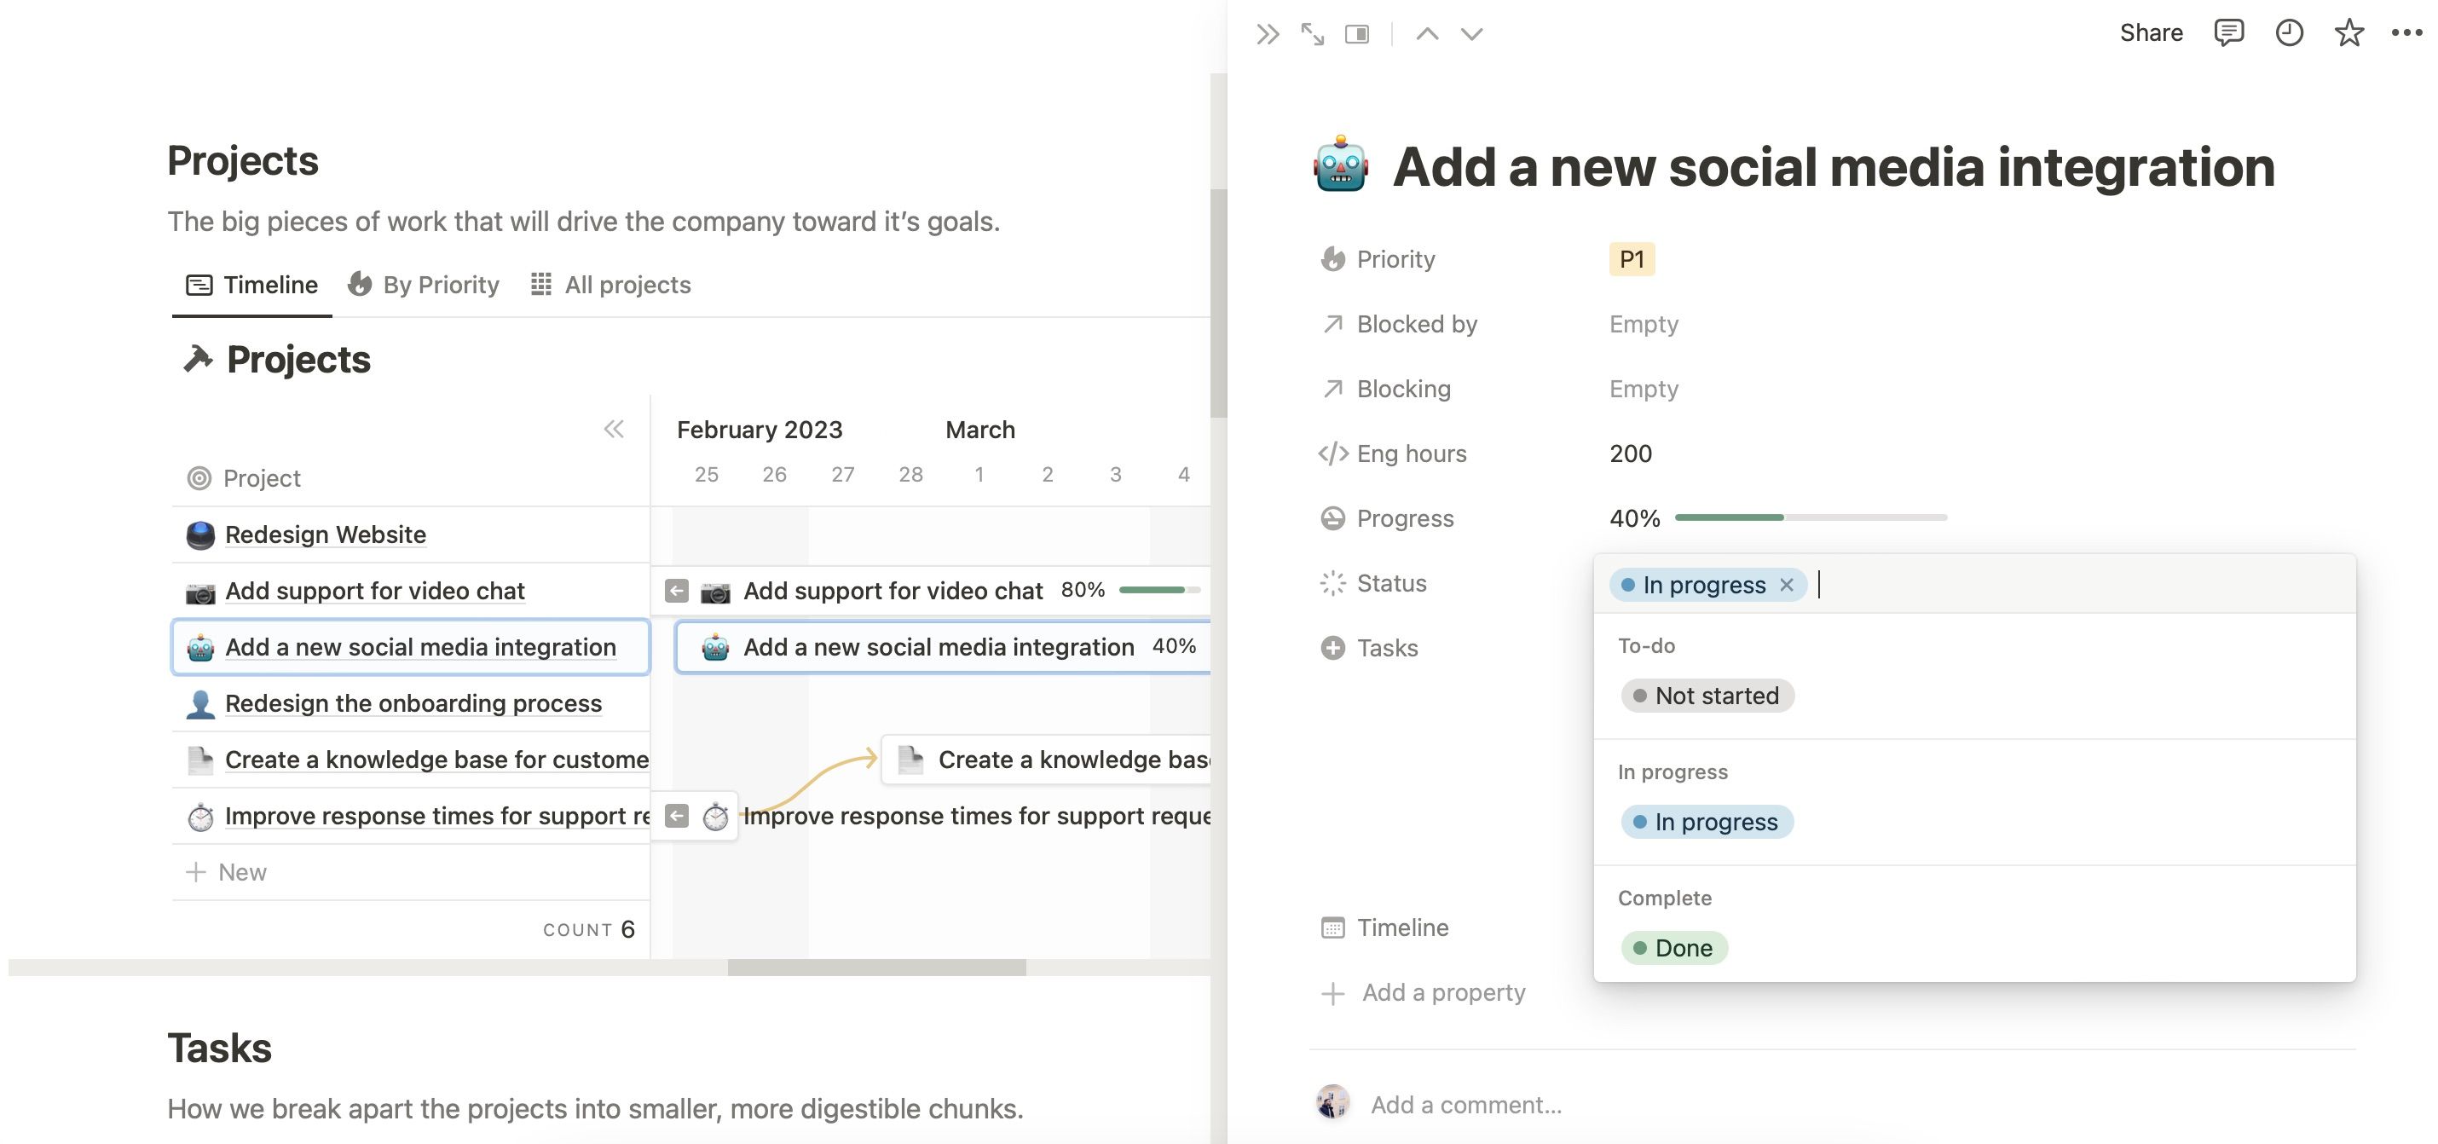The height and width of the screenshot is (1144, 2438).
Task: Favorite this page with the star icon
Action: click(2348, 33)
